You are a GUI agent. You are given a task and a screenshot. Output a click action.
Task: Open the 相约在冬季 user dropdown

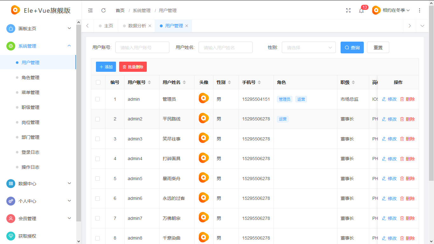396,10
